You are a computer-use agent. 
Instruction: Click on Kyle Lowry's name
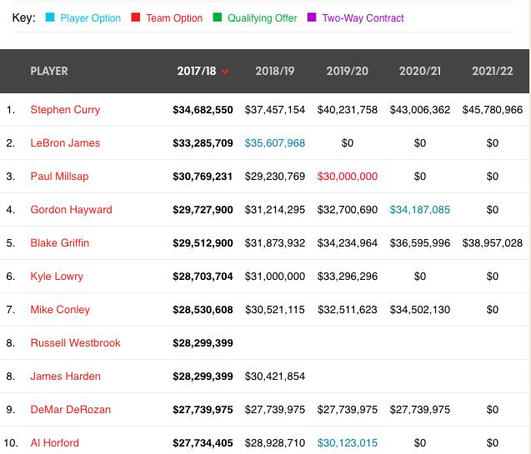tap(57, 276)
